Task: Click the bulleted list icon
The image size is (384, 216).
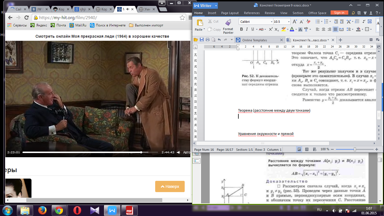Action: 318,21
